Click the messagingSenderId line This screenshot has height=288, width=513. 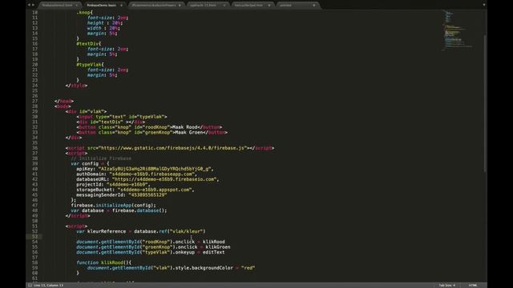(x=122, y=195)
